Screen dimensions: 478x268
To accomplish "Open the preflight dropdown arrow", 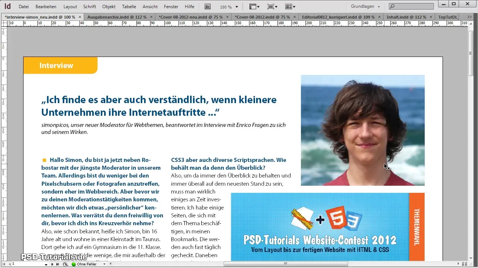I will 104,264.
